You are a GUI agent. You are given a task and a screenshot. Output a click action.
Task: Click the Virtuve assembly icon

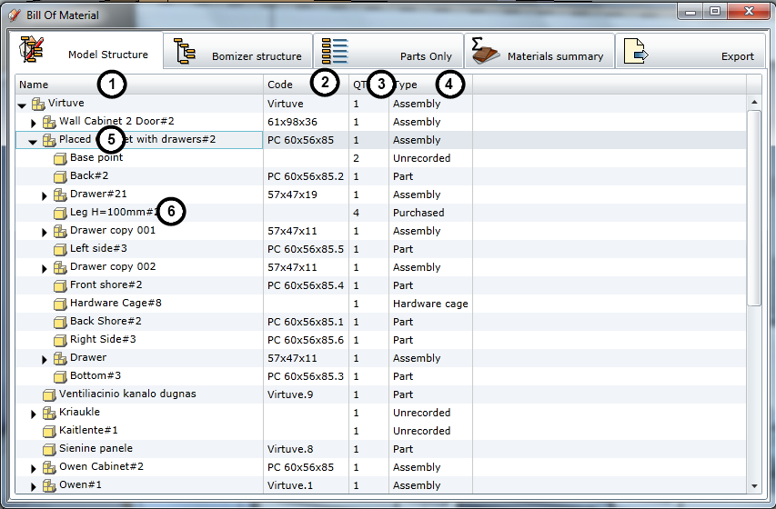point(38,104)
